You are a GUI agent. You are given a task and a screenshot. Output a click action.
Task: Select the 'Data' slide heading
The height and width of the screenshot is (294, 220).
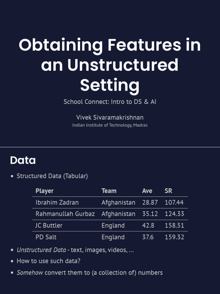click(23, 160)
